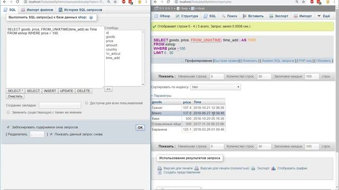
Task: Click Анализ SQL запроса link
Action: [x=278, y=61]
